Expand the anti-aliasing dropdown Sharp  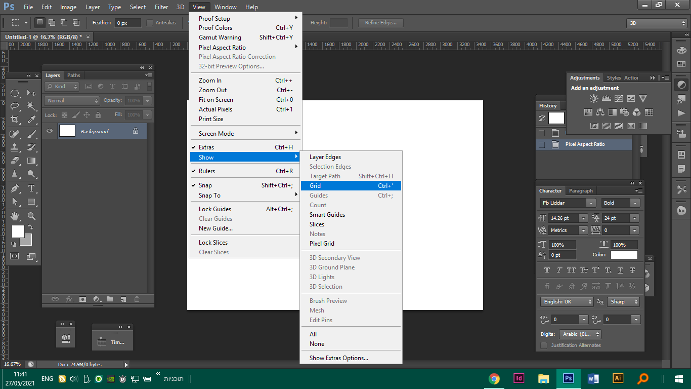tap(623, 302)
